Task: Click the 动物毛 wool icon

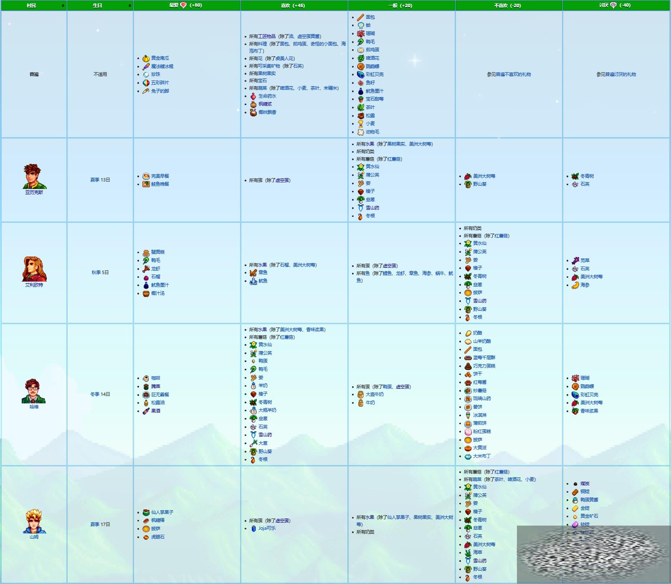Action: coord(361,132)
